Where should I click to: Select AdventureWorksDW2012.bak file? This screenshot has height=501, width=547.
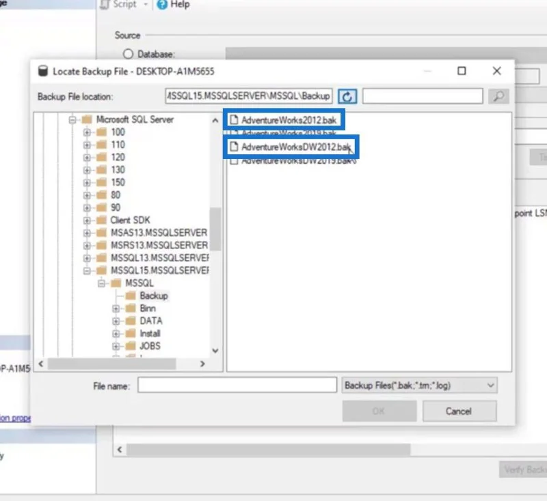coord(290,147)
